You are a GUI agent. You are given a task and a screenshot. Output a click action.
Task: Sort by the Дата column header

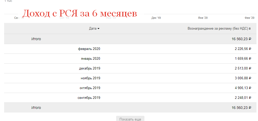click(94, 29)
